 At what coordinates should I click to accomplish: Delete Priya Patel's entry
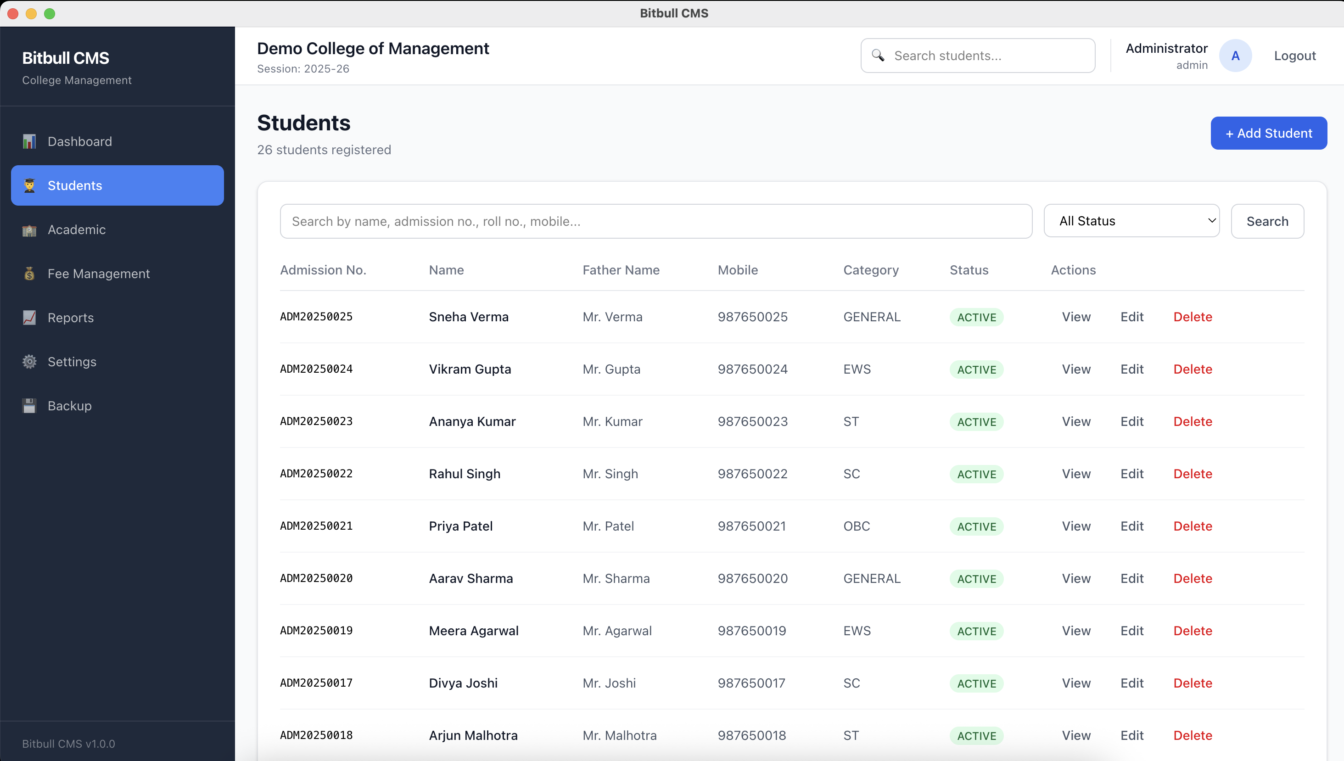coord(1193,526)
